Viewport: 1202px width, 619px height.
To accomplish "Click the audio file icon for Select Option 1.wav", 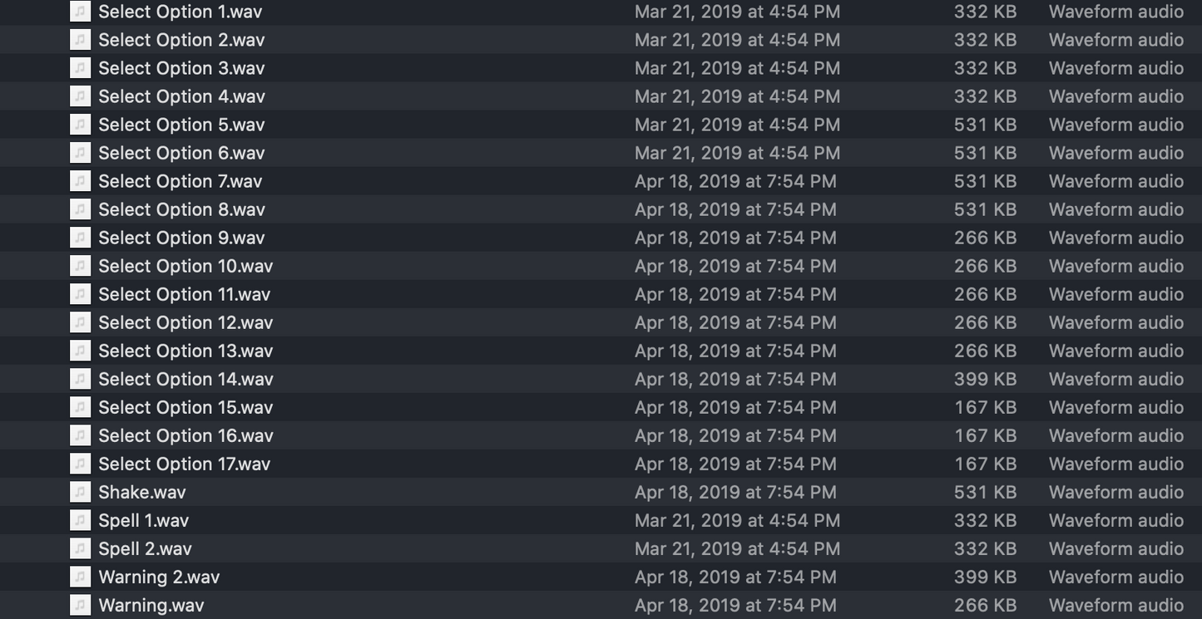I will click(x=80, y=12).
